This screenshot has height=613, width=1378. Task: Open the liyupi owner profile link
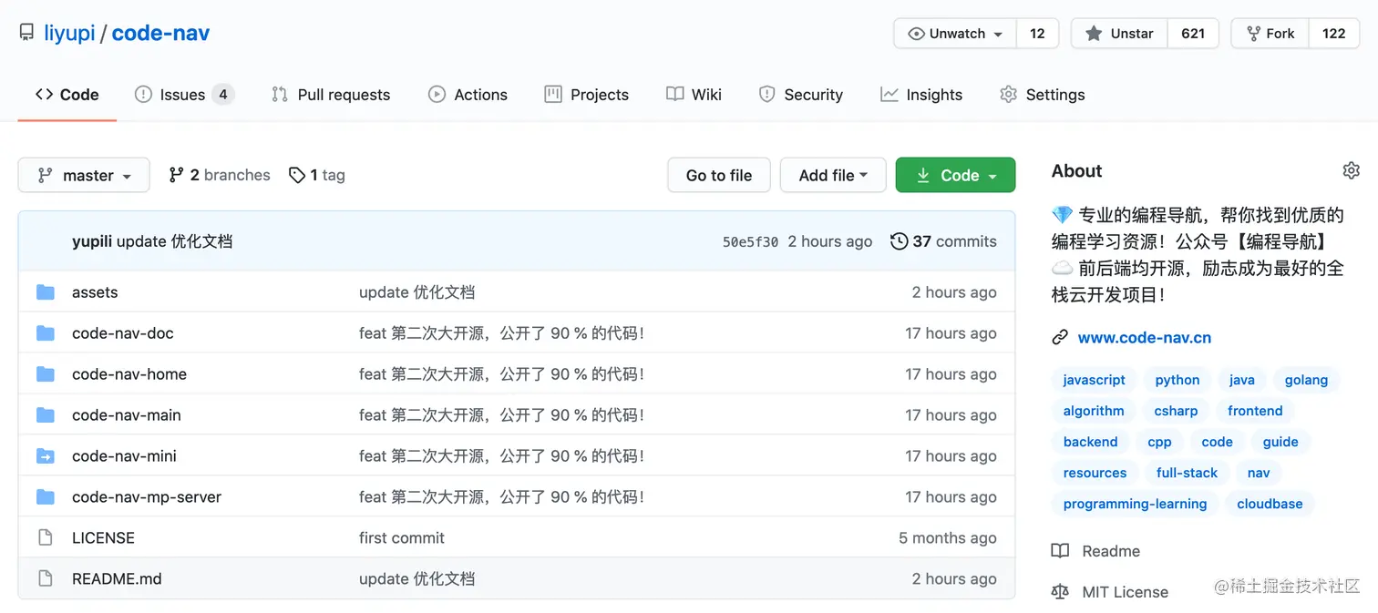(69, 34)
